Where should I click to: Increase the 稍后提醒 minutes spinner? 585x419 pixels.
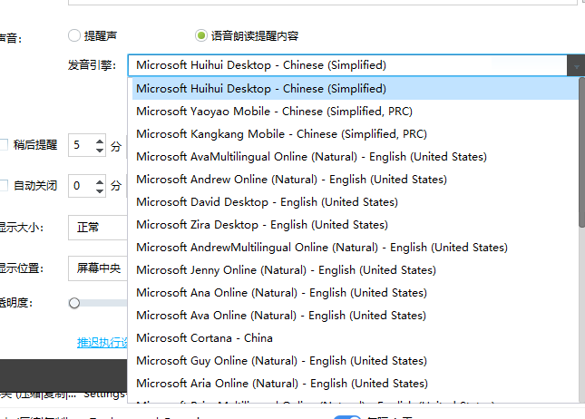pos(100,141)
